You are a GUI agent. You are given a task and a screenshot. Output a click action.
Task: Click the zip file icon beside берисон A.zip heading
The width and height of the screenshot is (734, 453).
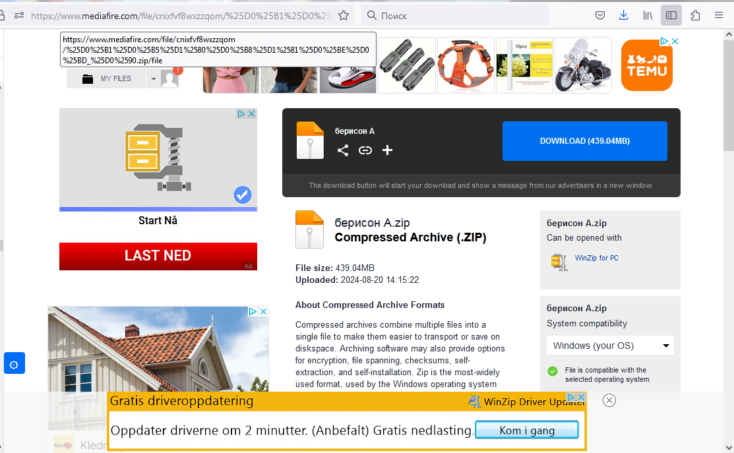click(x=309, y=229)
